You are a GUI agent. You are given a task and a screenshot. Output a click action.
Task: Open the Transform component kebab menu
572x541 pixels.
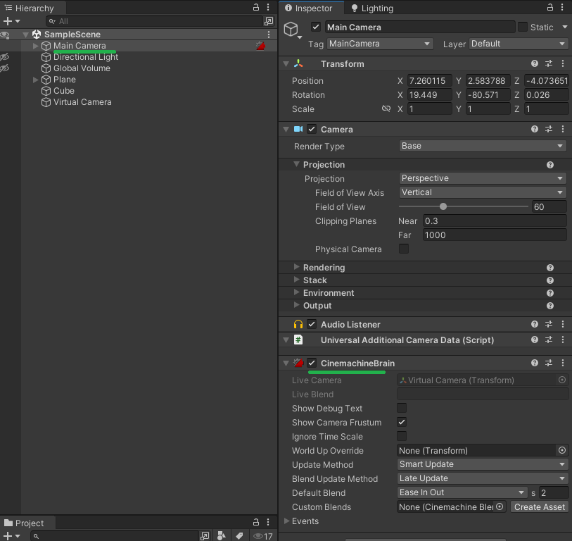click(563, 63)
